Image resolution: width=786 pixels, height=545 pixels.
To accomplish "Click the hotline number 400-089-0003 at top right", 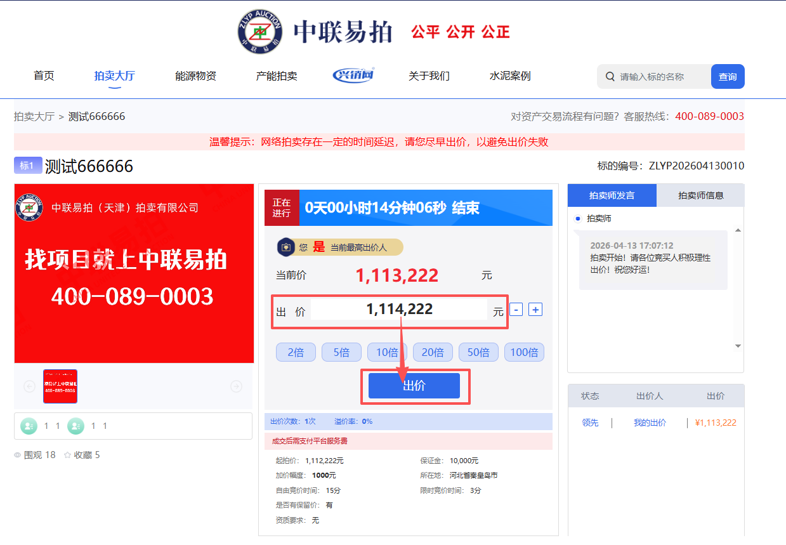I will click(x=709, y=117).
